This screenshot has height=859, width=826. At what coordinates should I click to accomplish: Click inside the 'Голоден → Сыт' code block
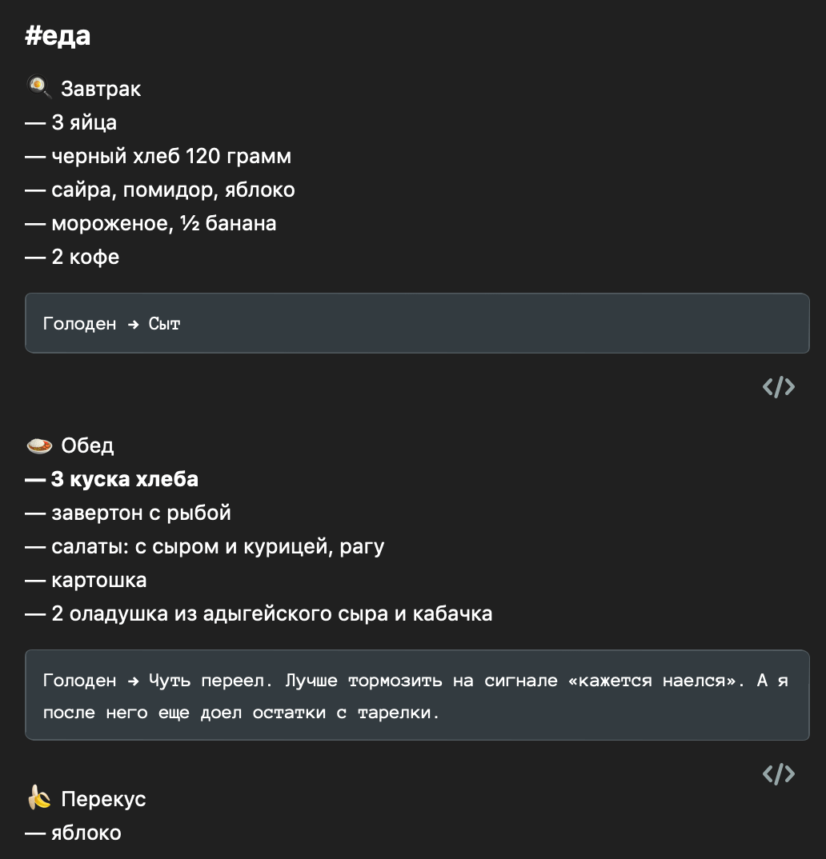coord(417,323)
